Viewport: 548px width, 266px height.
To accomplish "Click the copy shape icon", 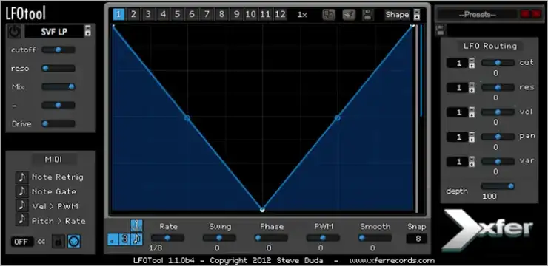I will 329,15.
